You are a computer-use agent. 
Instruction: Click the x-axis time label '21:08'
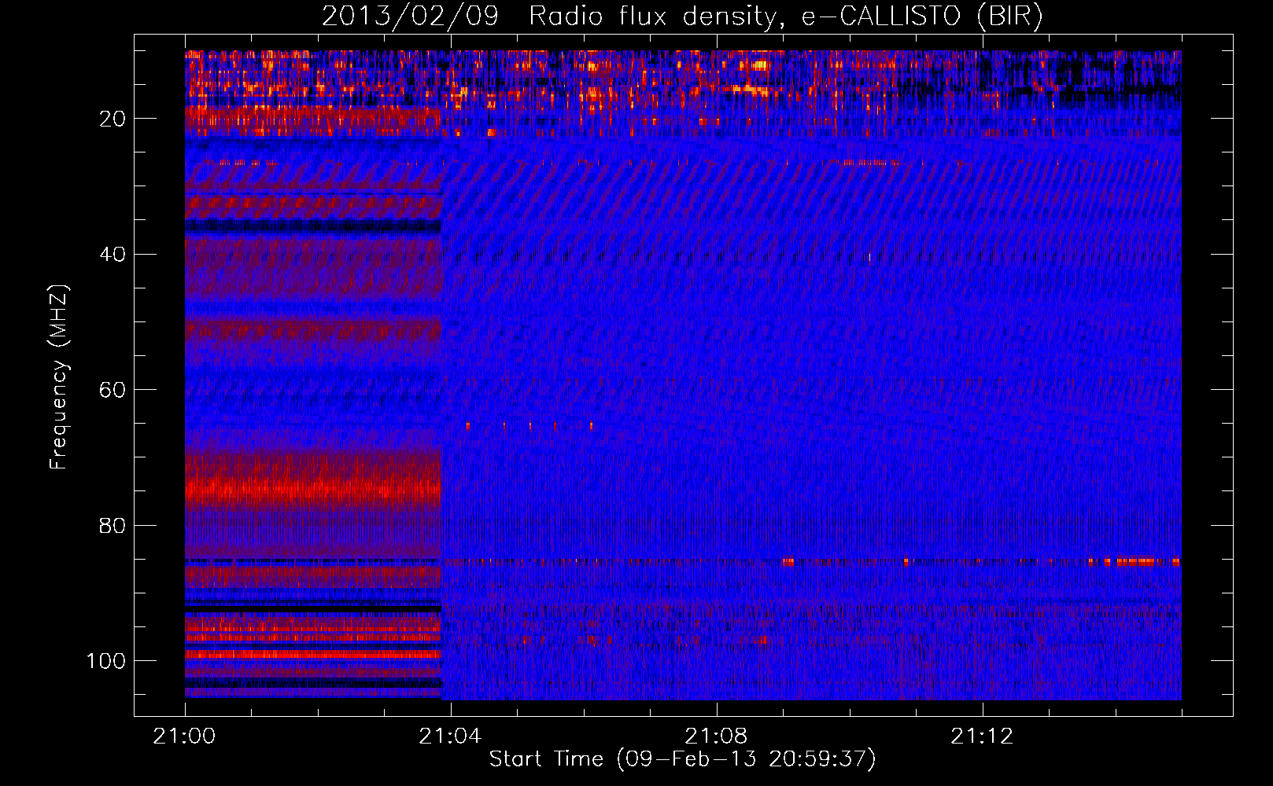[x=716, y=736]
